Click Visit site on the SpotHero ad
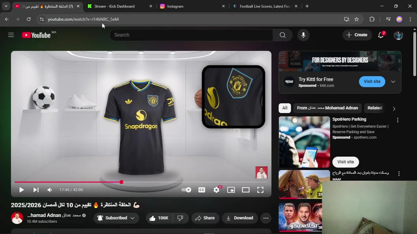This screenshot has height=234, width=417. click(x=346, y=162)
